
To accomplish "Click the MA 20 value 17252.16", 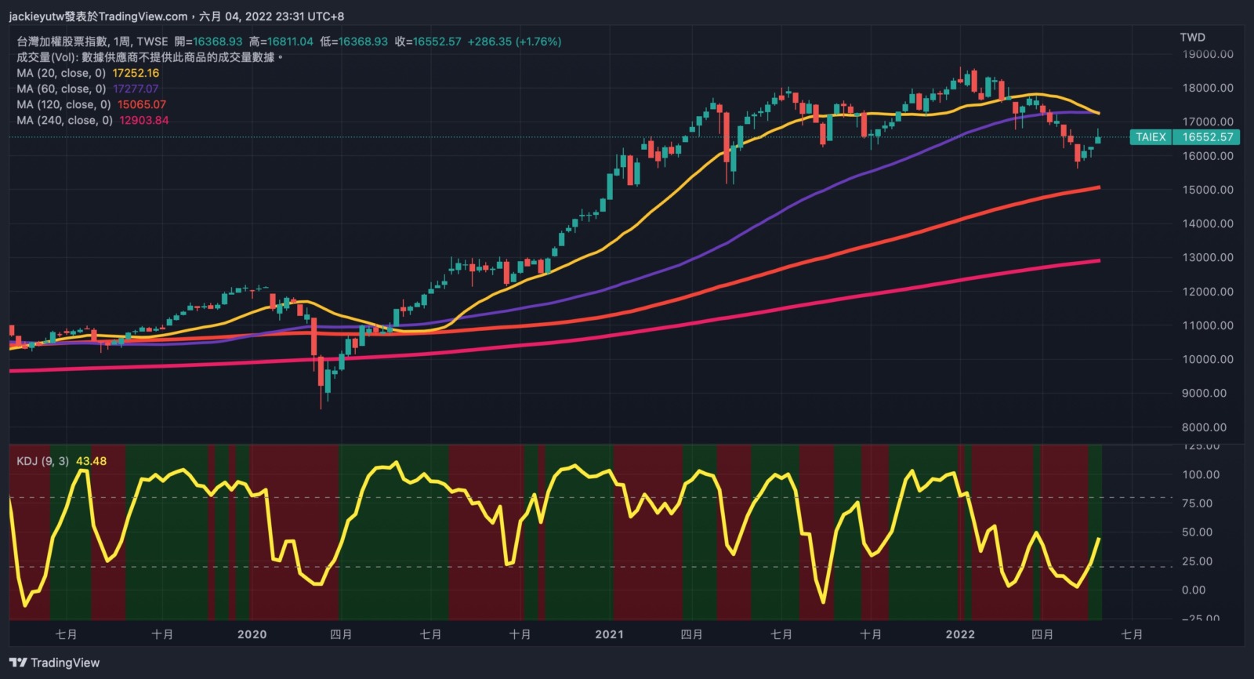I will [x=136, y=73].
